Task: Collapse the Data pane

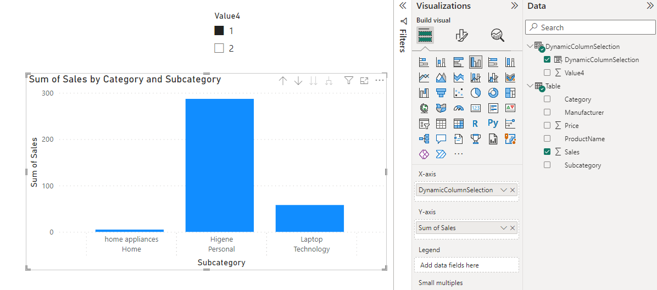Action: point(650,6)
